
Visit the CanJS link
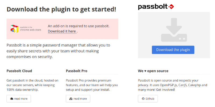pos(183,85)
